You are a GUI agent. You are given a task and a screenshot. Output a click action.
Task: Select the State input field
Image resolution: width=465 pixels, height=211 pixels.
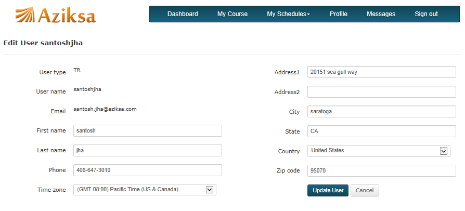point(382,131)
